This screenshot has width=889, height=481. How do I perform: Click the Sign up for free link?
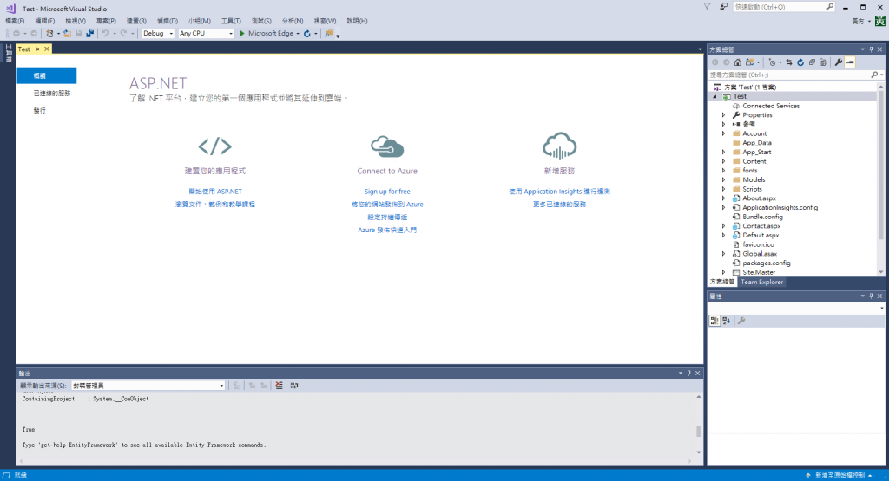pyautogui.click(x=387, y=192)
